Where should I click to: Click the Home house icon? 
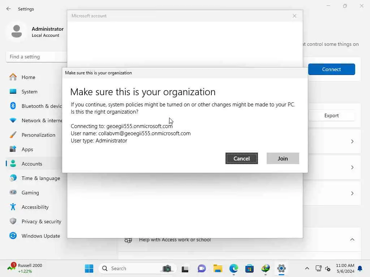click(13, 77)
